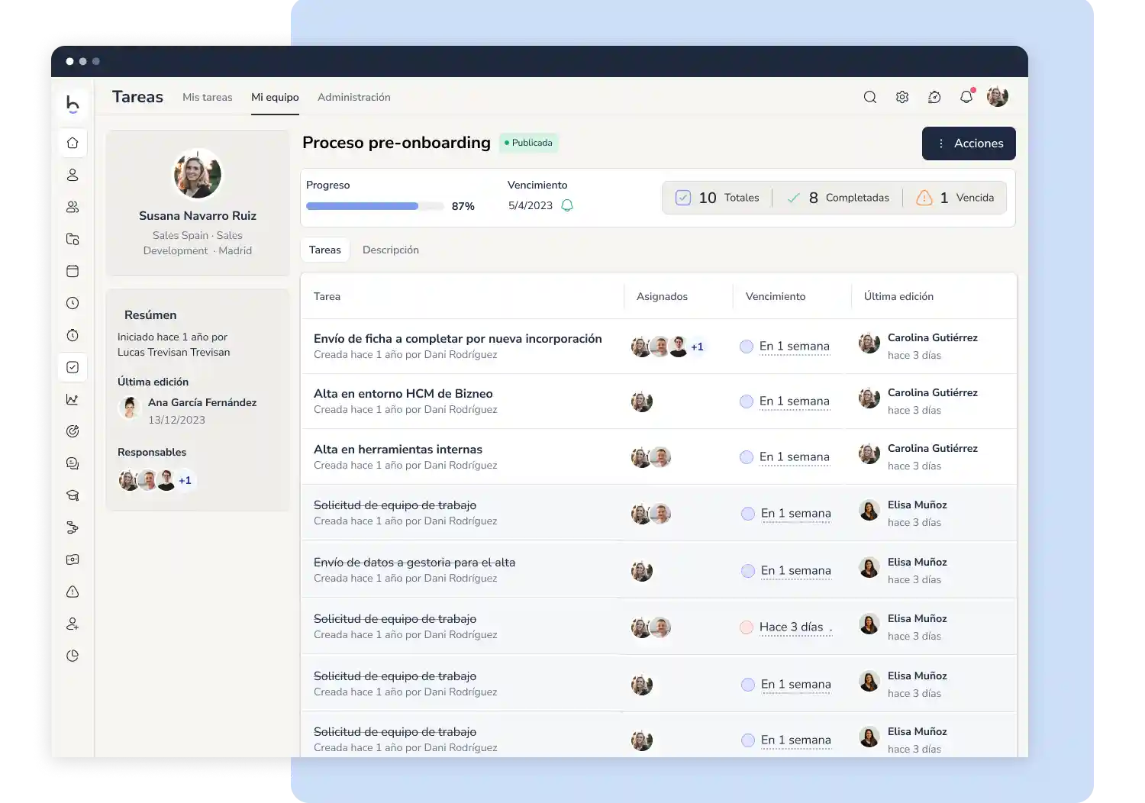This screenshot has height=803, width=1145.
Task: Open the people group sidebar icon
Action: [73, 207]
